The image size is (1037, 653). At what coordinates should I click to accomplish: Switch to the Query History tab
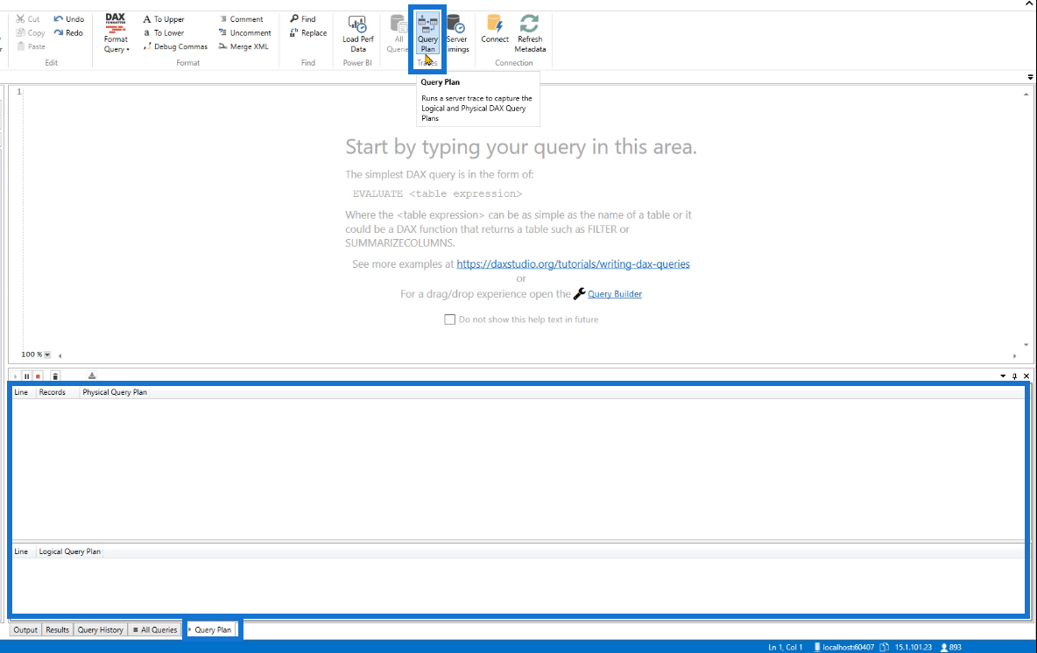pyautogui.click(x=100, y=630)
